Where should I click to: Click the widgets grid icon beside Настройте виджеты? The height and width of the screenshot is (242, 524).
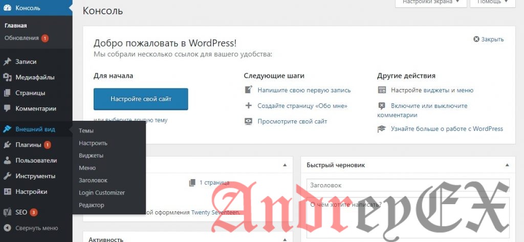coord(382,90)
